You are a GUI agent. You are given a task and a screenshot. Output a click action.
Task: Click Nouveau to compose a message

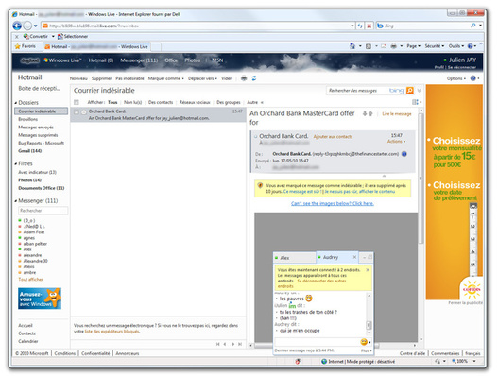point(78,78)
